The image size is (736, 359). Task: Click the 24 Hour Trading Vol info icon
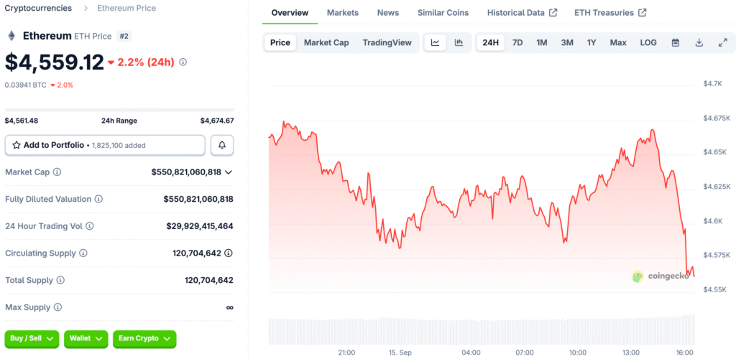[89, 226]
